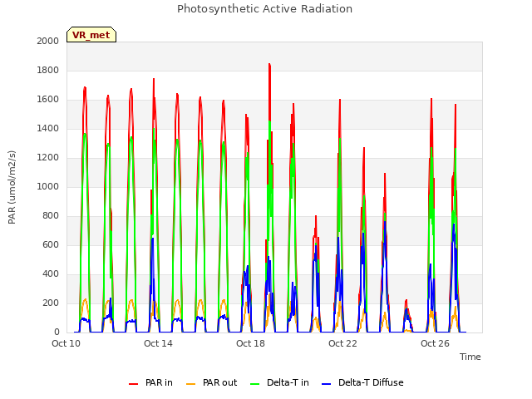Click the red PAR in legend swatch

[x=133, y=383]
